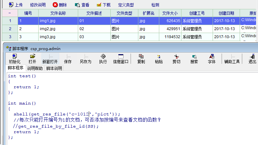Screen dimensions: 258x145
Task: Run the Initialize (初始化) script tool
Action: (x=14, y=56)
